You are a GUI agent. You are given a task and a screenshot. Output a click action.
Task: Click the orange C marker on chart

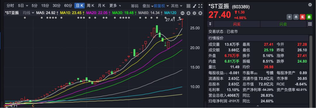(33, 105)
